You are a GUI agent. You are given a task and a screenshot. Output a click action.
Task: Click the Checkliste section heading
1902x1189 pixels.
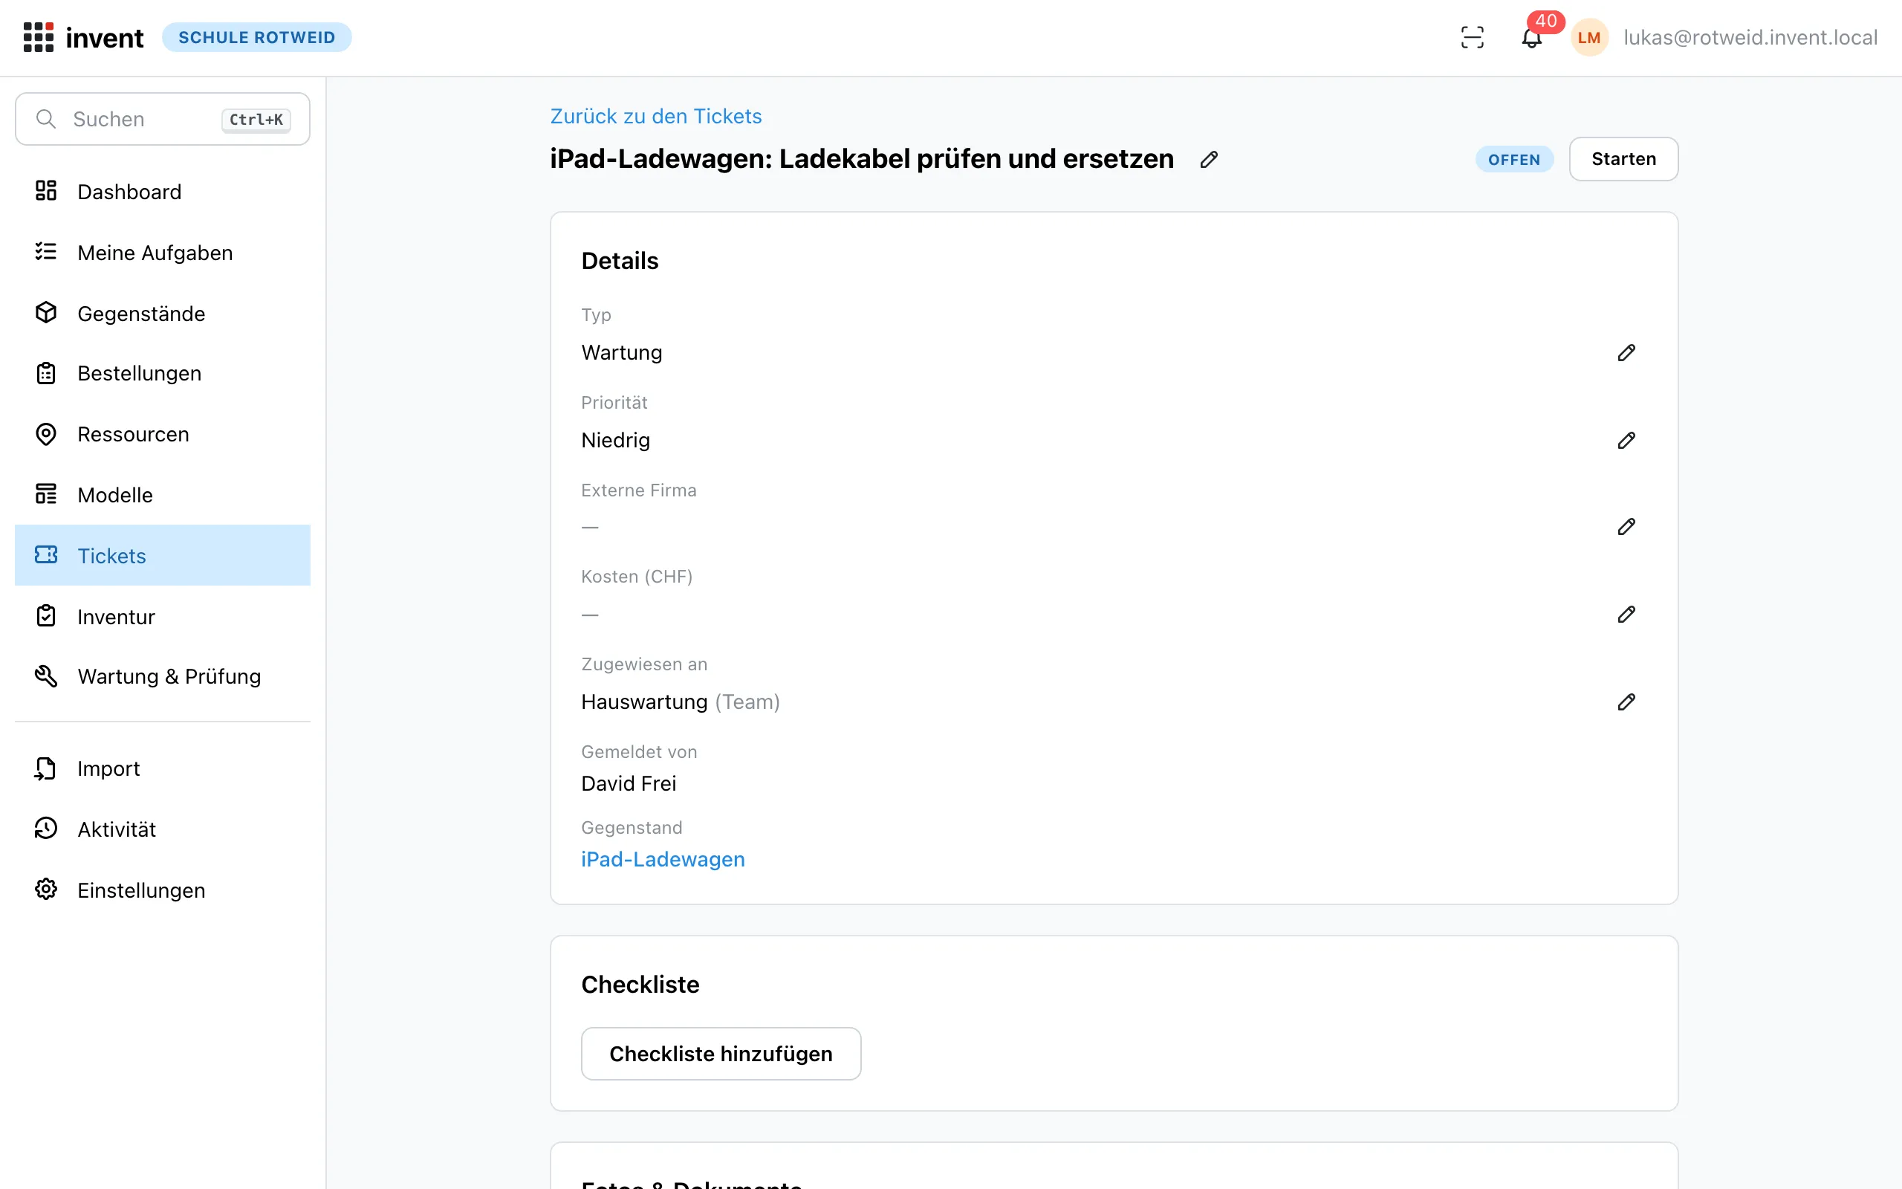(x=640, y=985)
